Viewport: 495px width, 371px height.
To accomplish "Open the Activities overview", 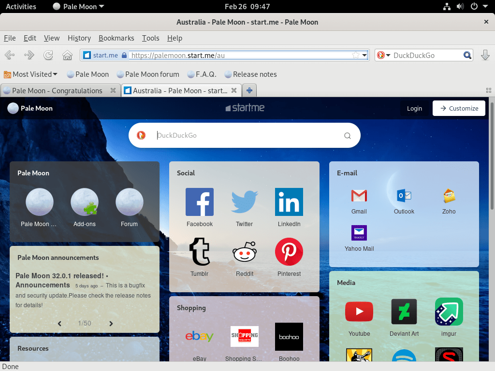I will click(21, 6).
